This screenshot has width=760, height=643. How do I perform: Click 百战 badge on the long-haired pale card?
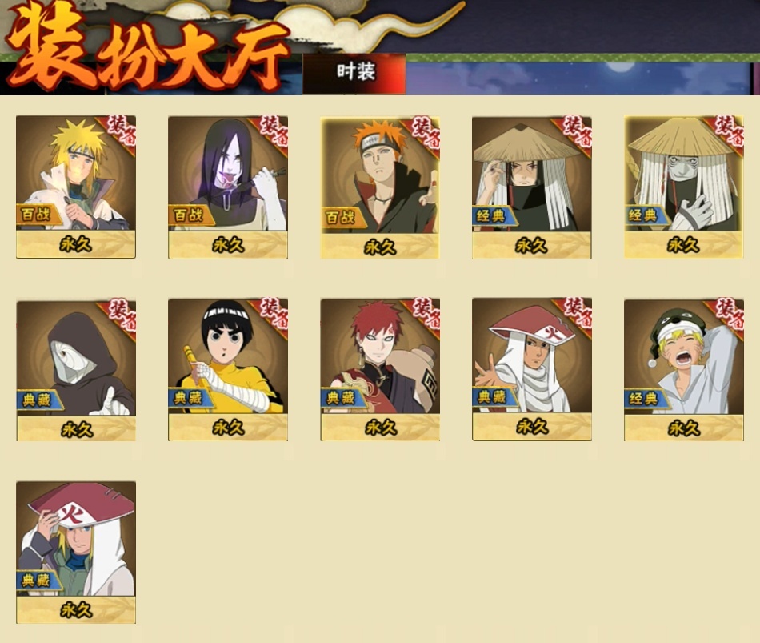click(x=190, y=215)
